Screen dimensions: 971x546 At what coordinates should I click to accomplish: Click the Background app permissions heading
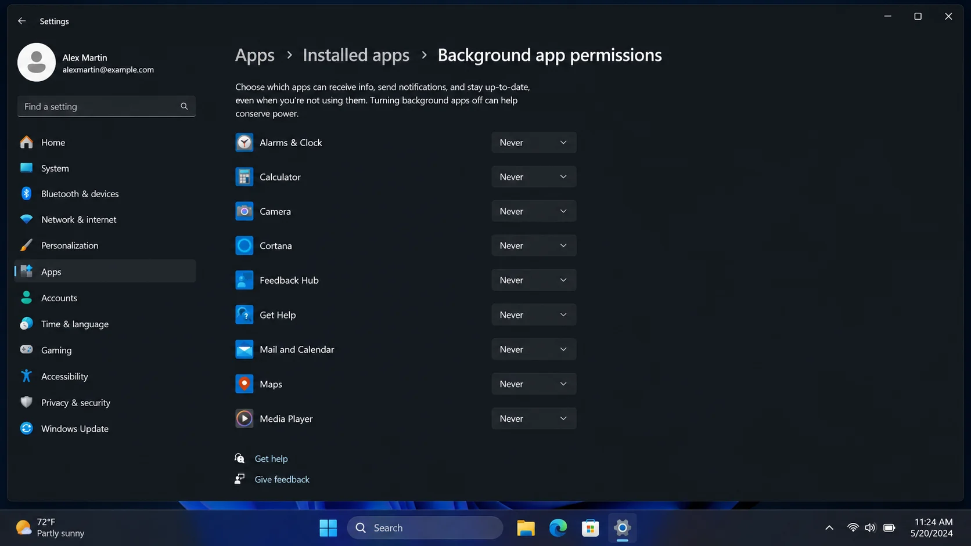click(549, 55)
